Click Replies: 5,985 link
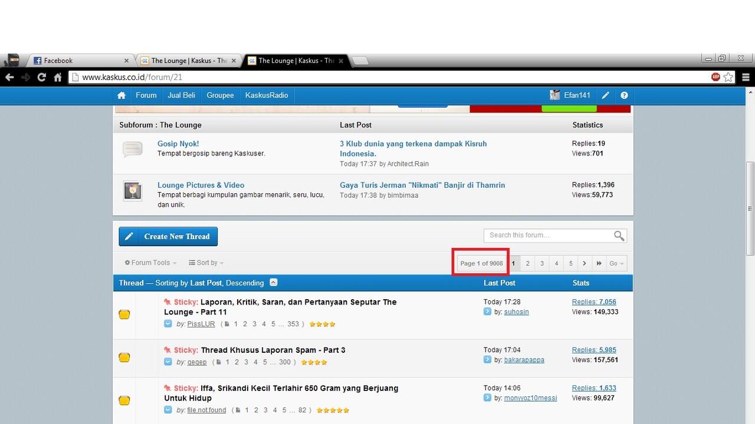Screen dimensions: 755x424 pos(594,350)
